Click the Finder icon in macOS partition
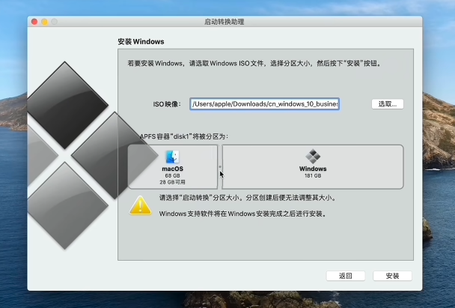455x308 pixels. pos(173,157)
